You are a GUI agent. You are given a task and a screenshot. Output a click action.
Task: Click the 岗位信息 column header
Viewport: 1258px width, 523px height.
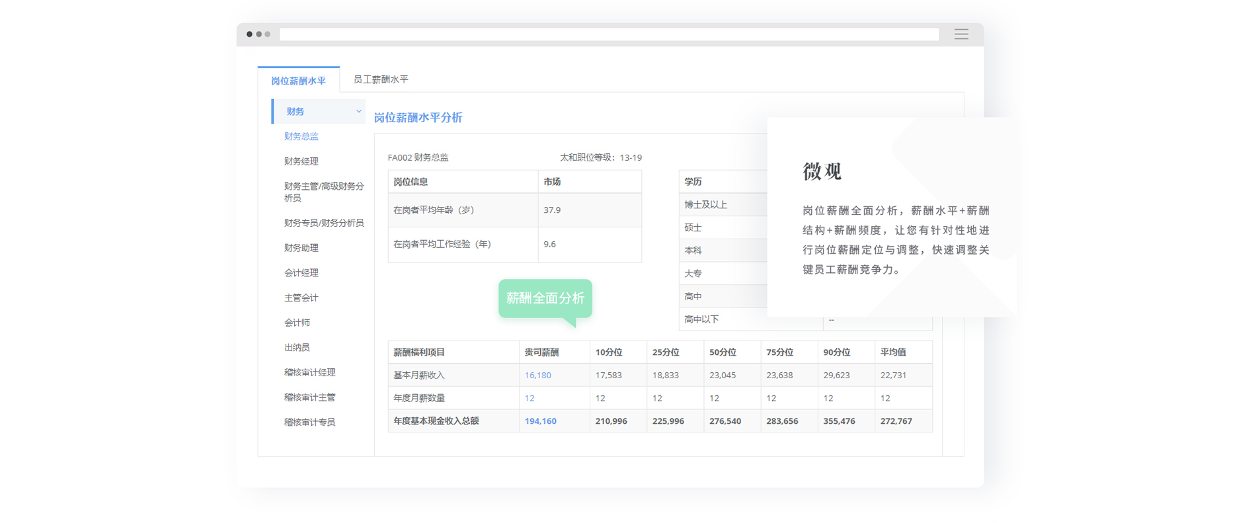(411, 182)
